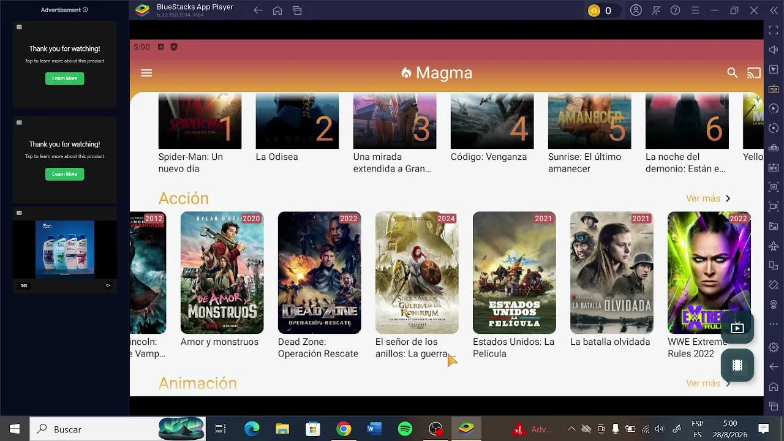Viewport: 784px width, 441px height.
Task: Open File Explorer from the taskbar
Action: point(282,429)
